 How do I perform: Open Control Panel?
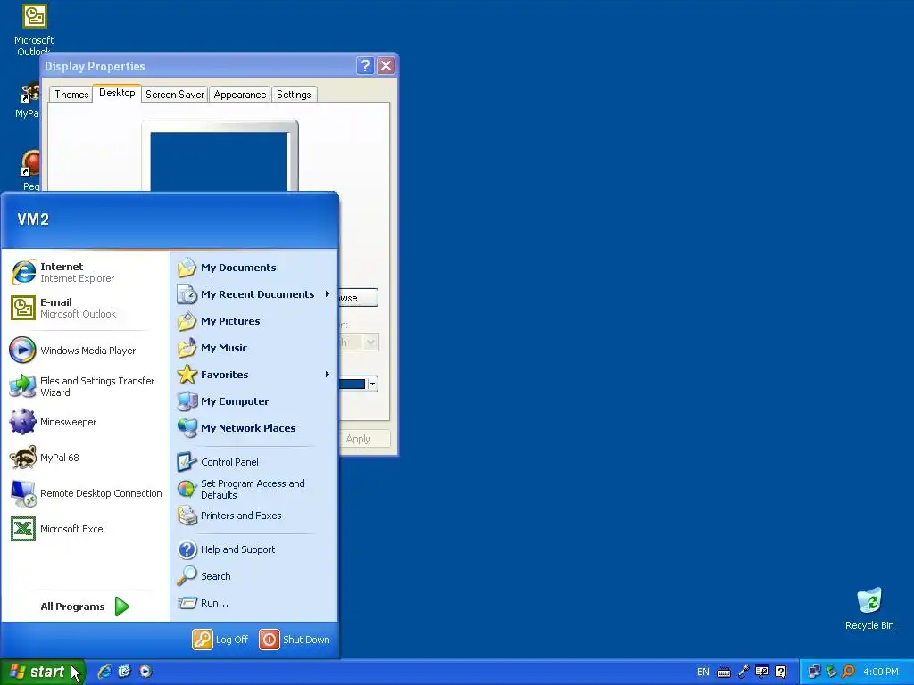tap(254, 462)
